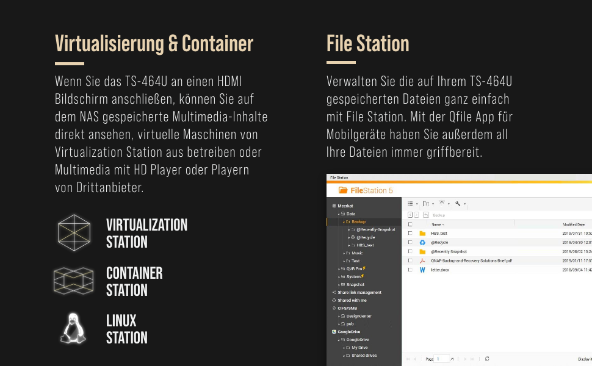Go to first page pagination icon

408,359
